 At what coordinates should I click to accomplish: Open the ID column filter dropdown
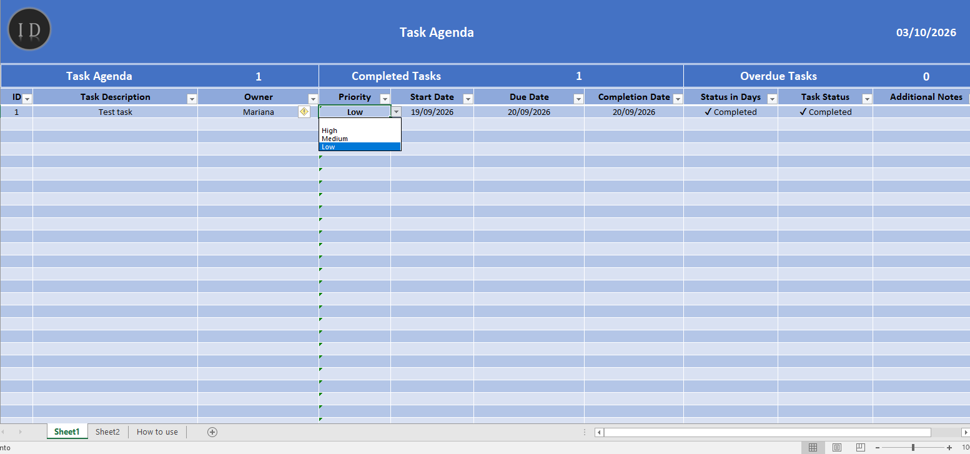(x=27, y=99)
